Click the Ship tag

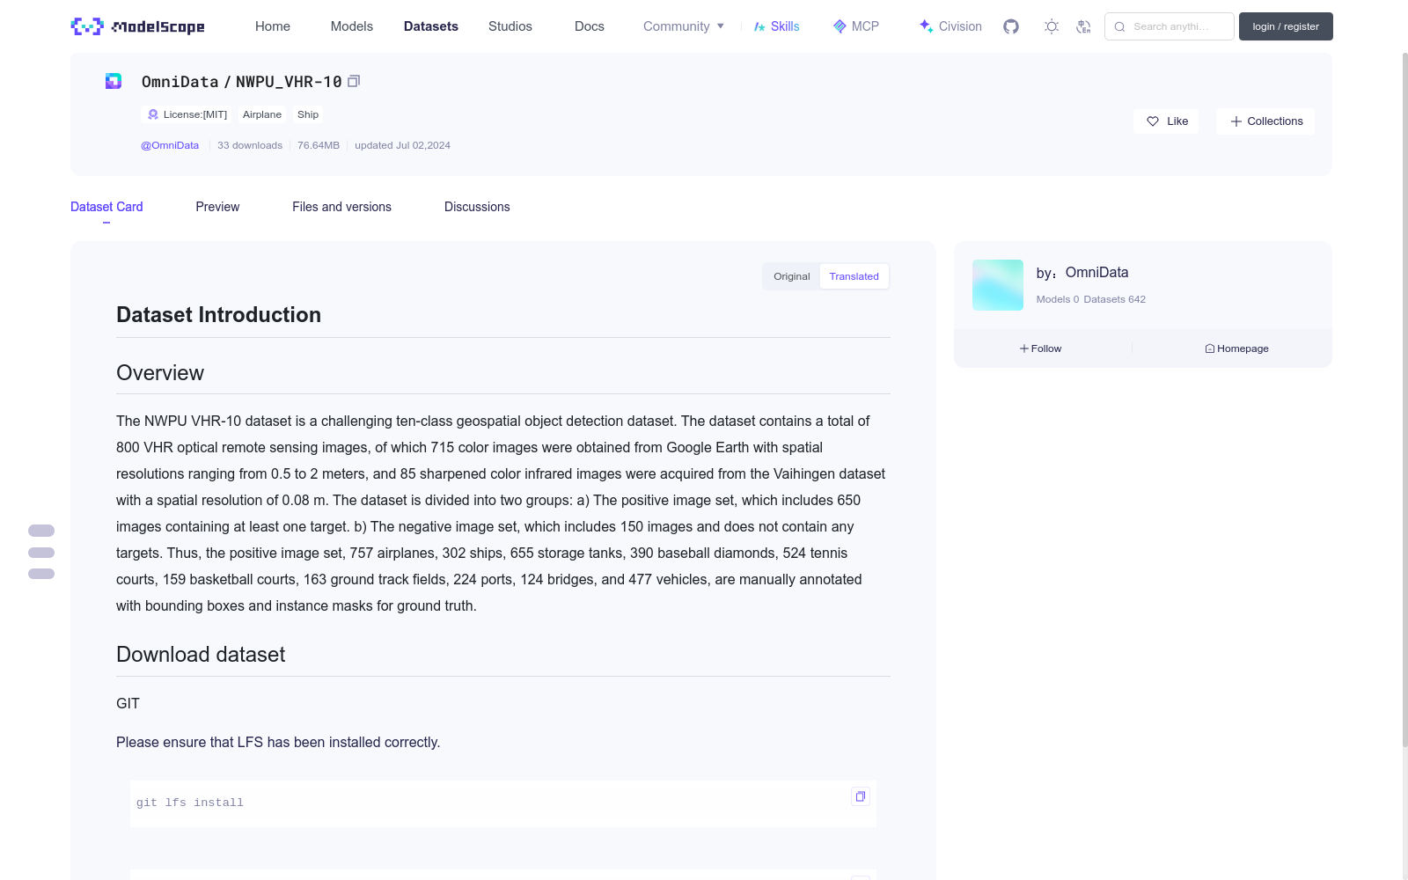[x=308, y=114]
